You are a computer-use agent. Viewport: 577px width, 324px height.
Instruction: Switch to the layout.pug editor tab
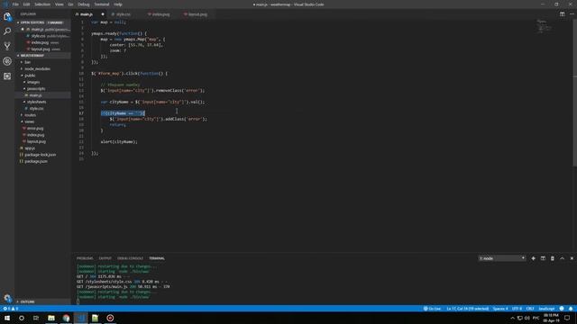click(197, 14)
